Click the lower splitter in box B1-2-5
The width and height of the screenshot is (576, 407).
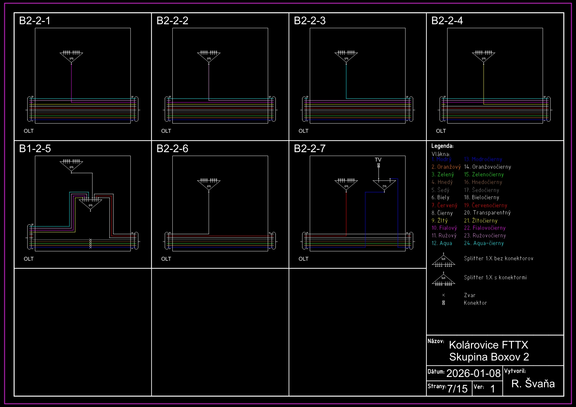[91, 203]
